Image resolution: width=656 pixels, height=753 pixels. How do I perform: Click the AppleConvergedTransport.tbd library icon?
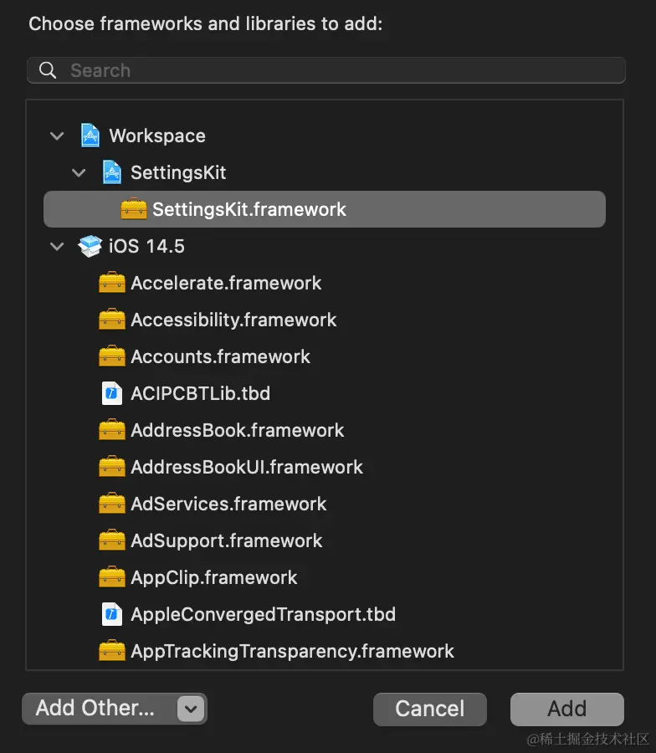click(112, 614)
